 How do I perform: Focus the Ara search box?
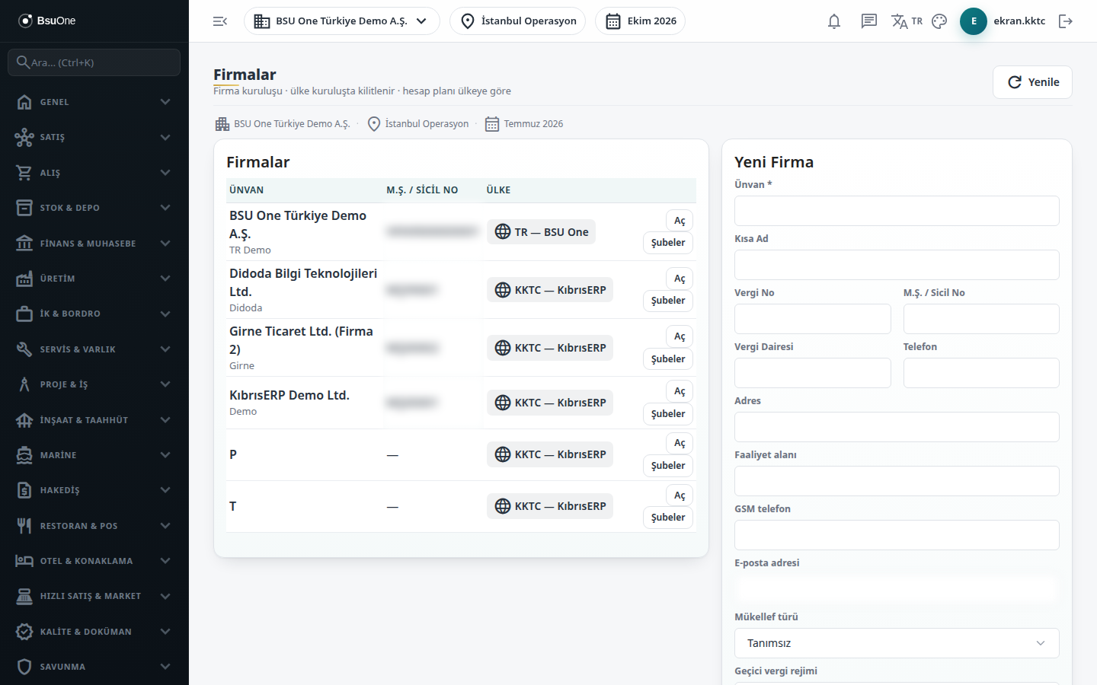(94, 62)
